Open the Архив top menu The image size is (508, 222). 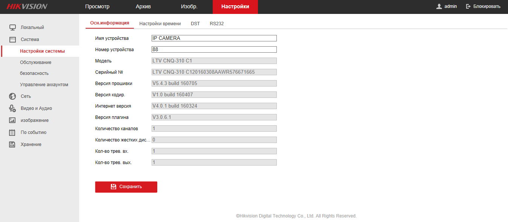pos(143,7)
